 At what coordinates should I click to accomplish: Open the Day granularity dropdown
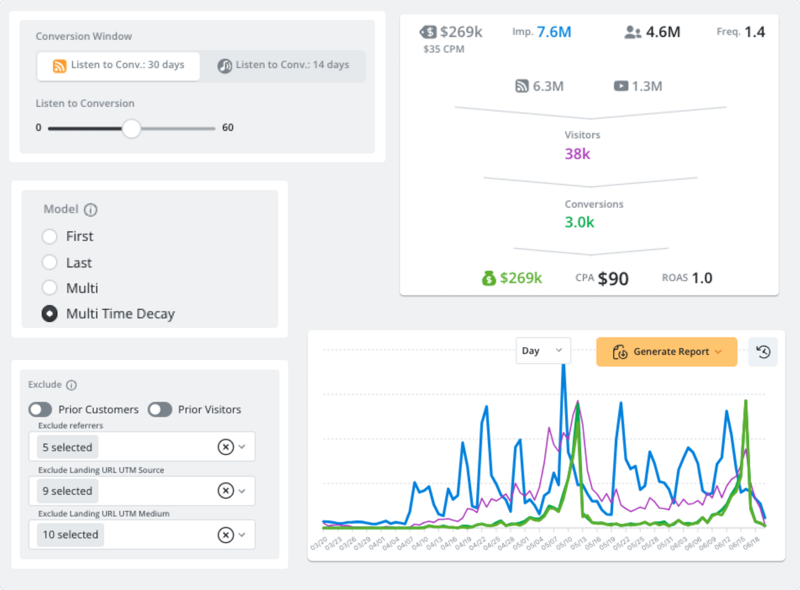pyautogui.click(x=543, y=351)
